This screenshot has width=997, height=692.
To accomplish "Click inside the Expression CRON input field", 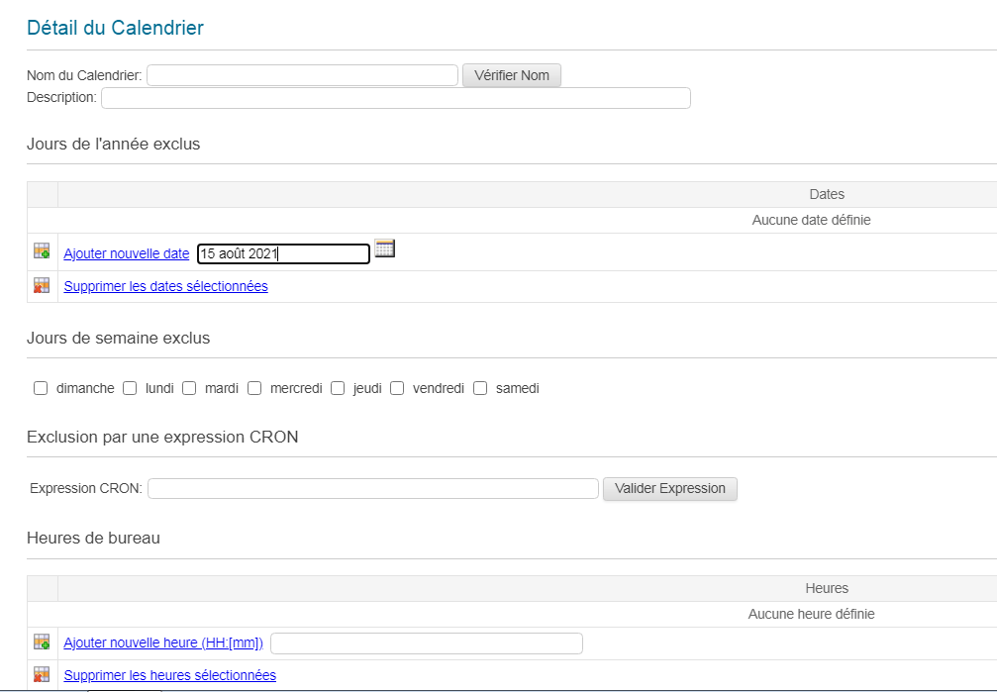I will [x=372, y=488].
